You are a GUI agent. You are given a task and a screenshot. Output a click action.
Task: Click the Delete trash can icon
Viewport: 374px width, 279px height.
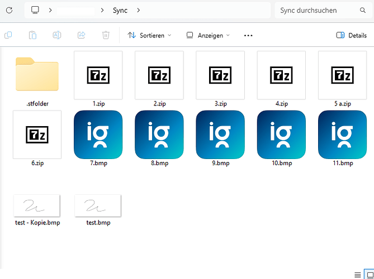[x=106, y=35]
